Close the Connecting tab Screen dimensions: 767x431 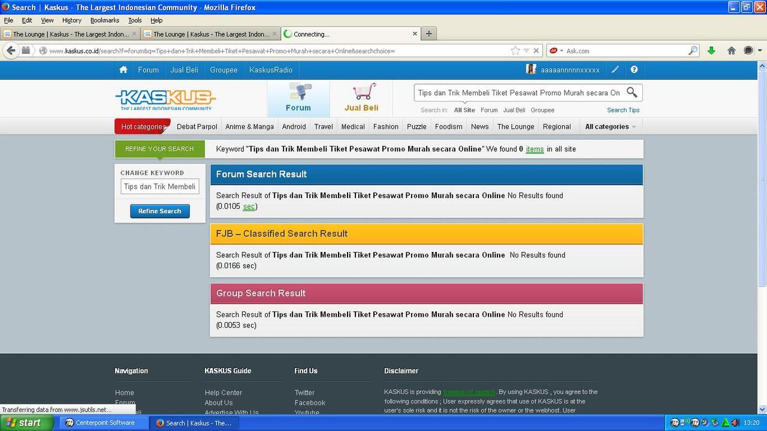415,34
